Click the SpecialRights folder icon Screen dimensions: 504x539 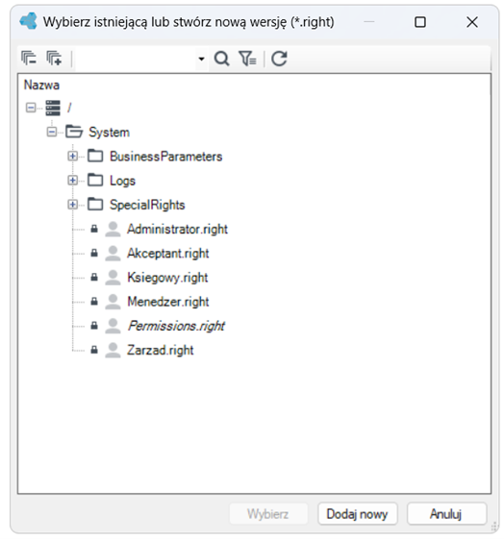pyautogui.click(x=95, y=205)
